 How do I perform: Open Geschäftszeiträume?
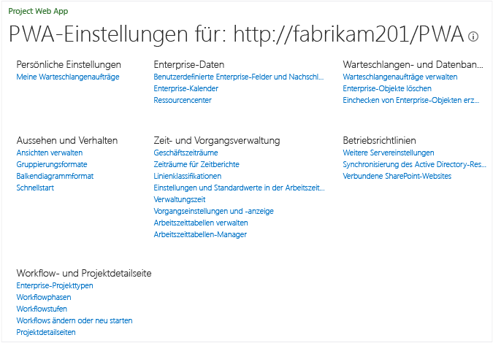(186, 153)
